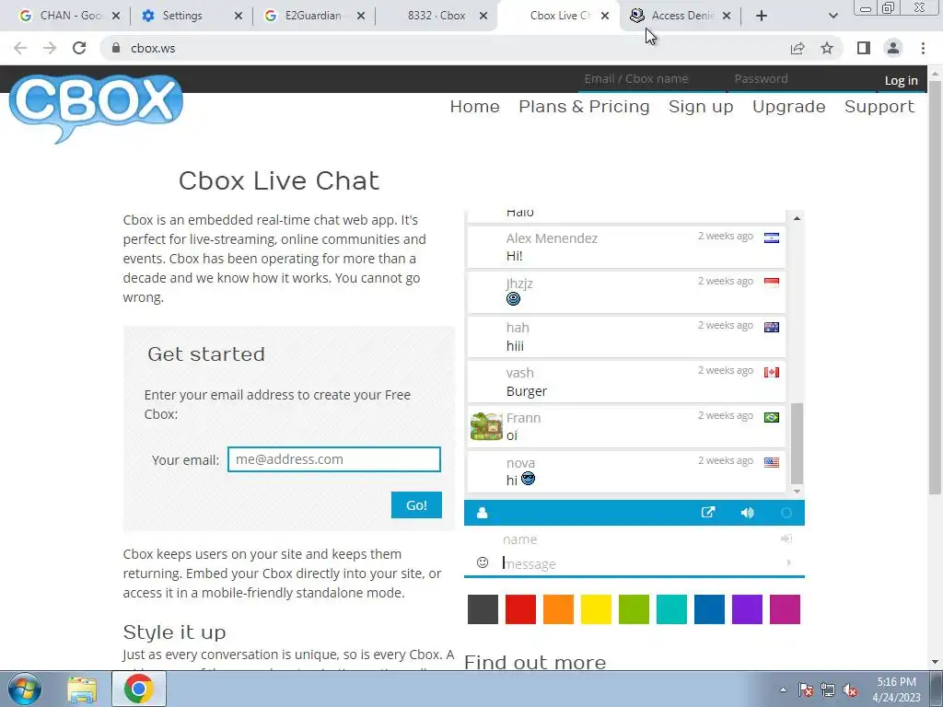This screenshot has height=707, width=943.
Task: Open the Windows Start button
Action: [x=24, y=689]
